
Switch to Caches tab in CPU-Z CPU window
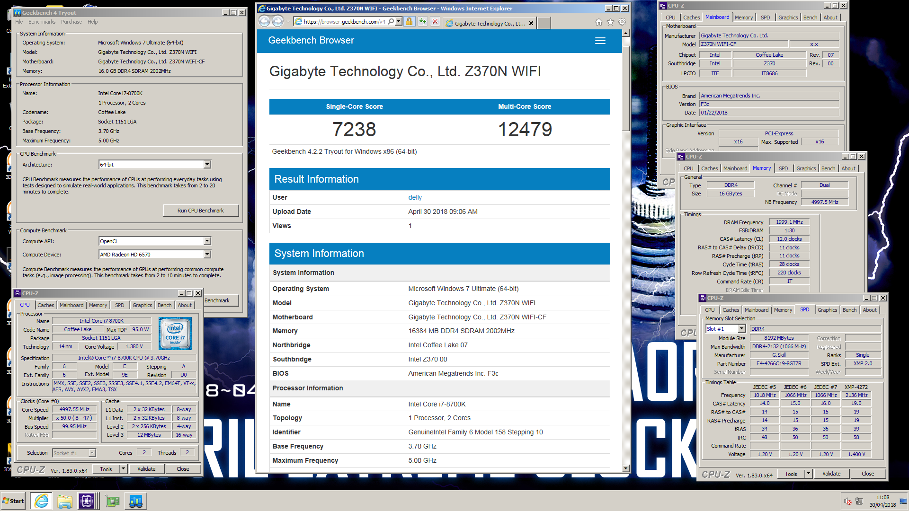click(46, 305)
